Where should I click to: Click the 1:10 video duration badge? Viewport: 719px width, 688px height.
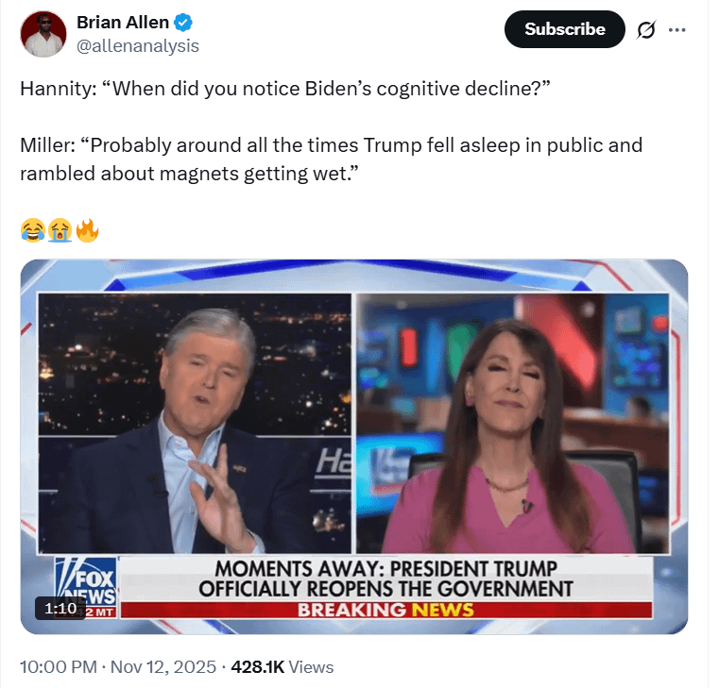click(x=60, y=609)
